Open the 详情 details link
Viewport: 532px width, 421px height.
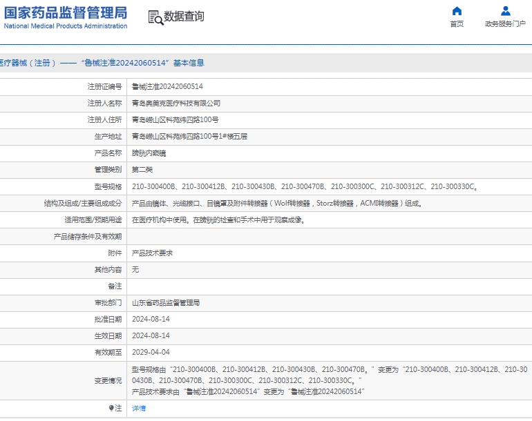click(139, 408)
